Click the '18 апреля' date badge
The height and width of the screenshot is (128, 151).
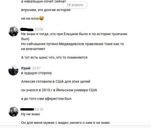(75, 5)
